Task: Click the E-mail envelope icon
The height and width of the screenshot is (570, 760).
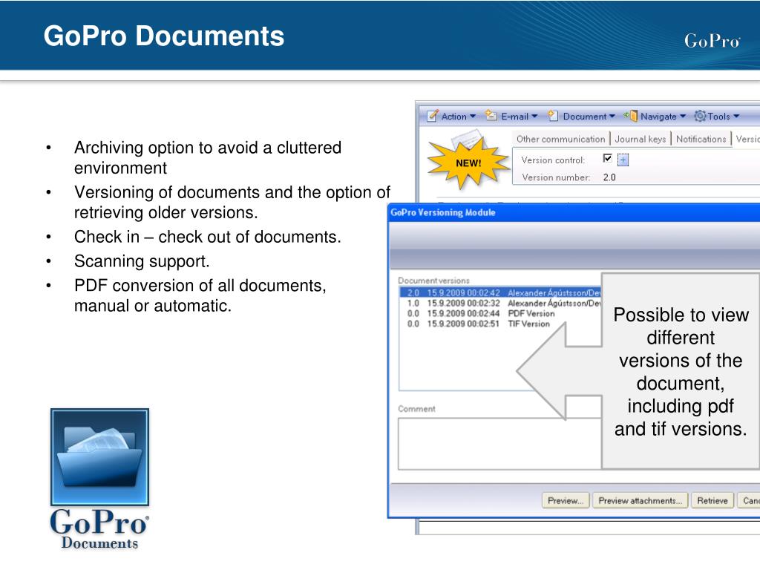Action: click(491, 115)
